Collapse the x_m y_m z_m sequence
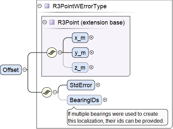 pyautogui.click(x=60, y=52)
